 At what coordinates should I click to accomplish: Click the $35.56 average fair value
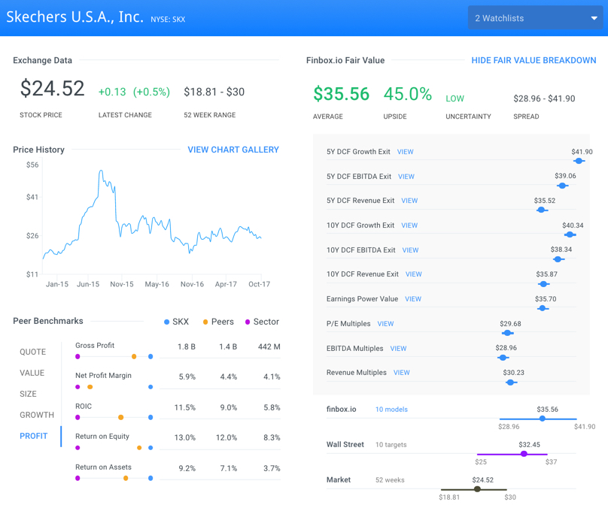point(341,94)
